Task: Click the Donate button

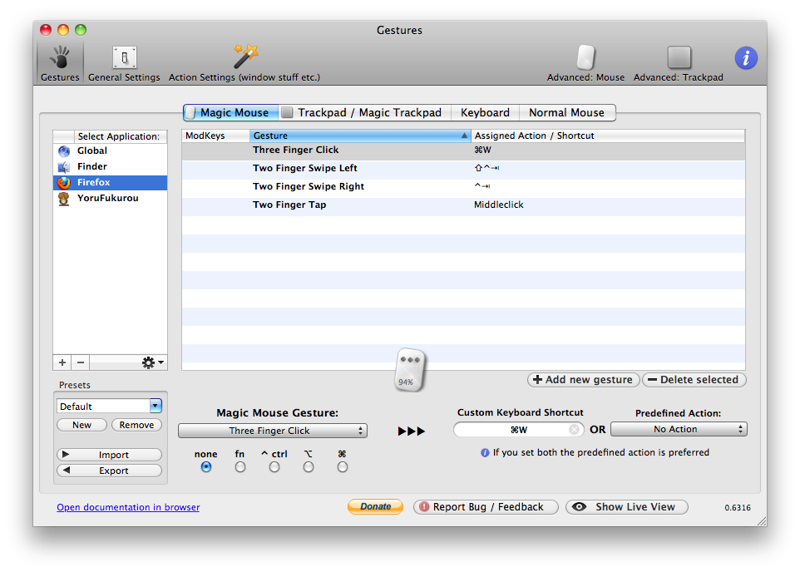Action: click(x=376, y=506)
